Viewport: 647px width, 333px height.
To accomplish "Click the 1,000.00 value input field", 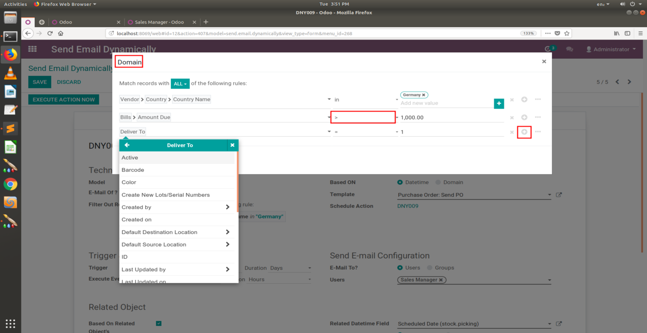I will [451, 118].
